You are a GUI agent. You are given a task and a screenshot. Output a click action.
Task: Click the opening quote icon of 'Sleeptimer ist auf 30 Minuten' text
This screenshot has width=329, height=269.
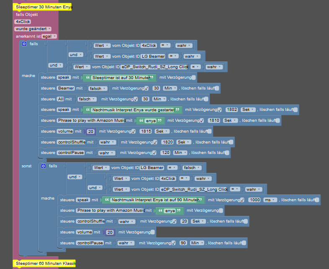pos(88,77)
